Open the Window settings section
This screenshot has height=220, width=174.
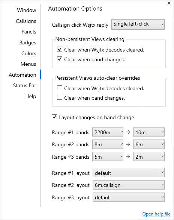pos(26,10)
